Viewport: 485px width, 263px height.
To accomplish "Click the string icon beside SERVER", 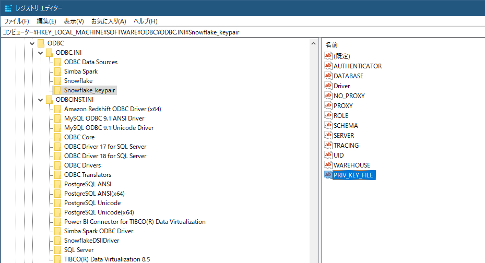I will click(x=328, y=135).
